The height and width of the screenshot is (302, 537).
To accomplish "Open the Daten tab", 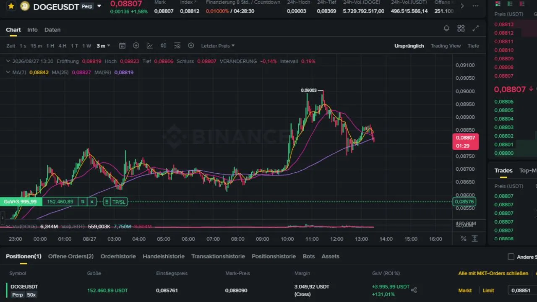I will pyautogui.click(x=52, y=30).
